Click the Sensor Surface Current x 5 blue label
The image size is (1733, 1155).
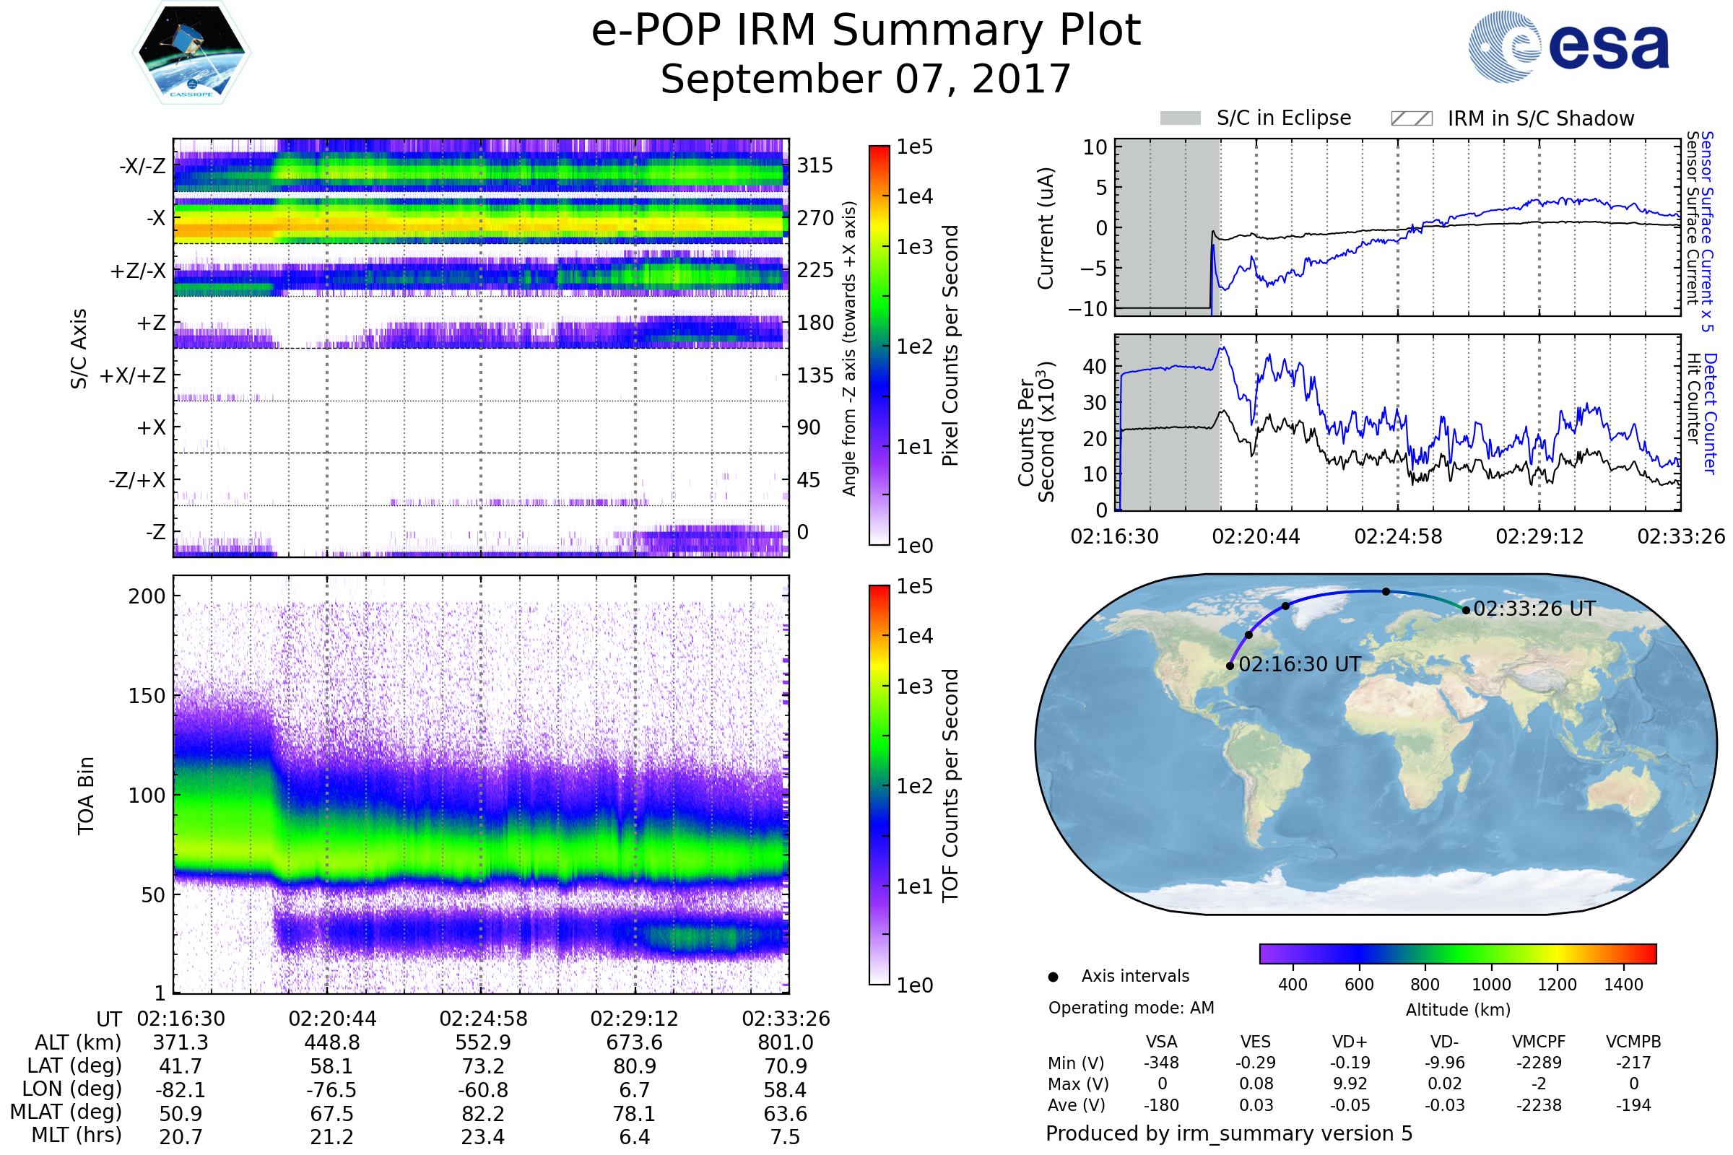click(x=1707, y=231)
